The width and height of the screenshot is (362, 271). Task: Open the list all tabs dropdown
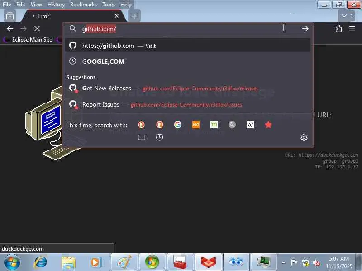(347, 16)
